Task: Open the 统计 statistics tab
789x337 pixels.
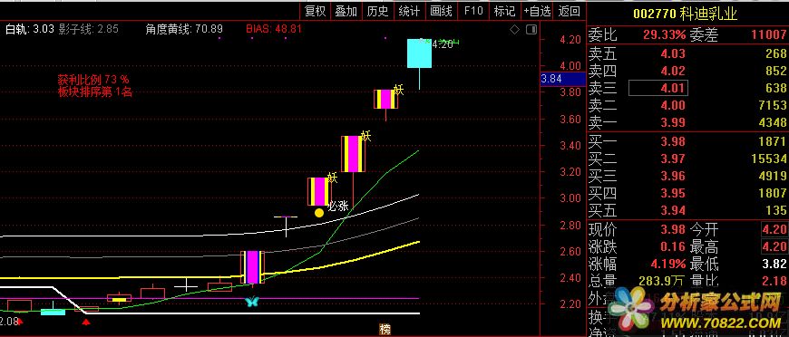Action: point(409,11)
